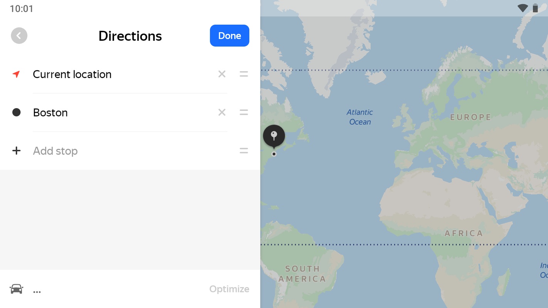548x308 pixels.
Task: Click the red current location arrow icon
Action: click(x=16, y=74)
